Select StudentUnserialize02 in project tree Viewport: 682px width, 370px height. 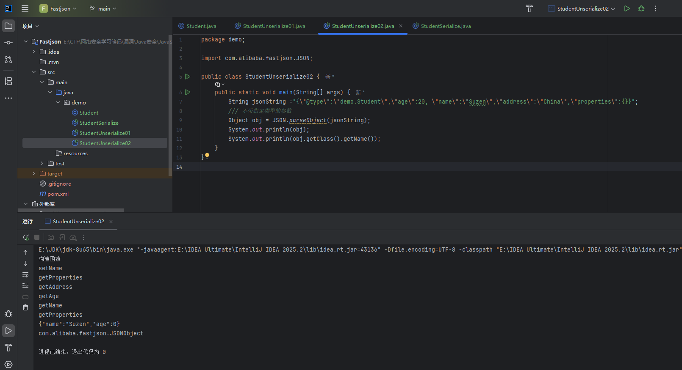click(x=95, y=143)
